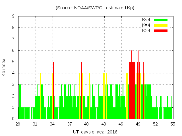Select the K>4 legend label text
The image size is (182, 136).
146,30
